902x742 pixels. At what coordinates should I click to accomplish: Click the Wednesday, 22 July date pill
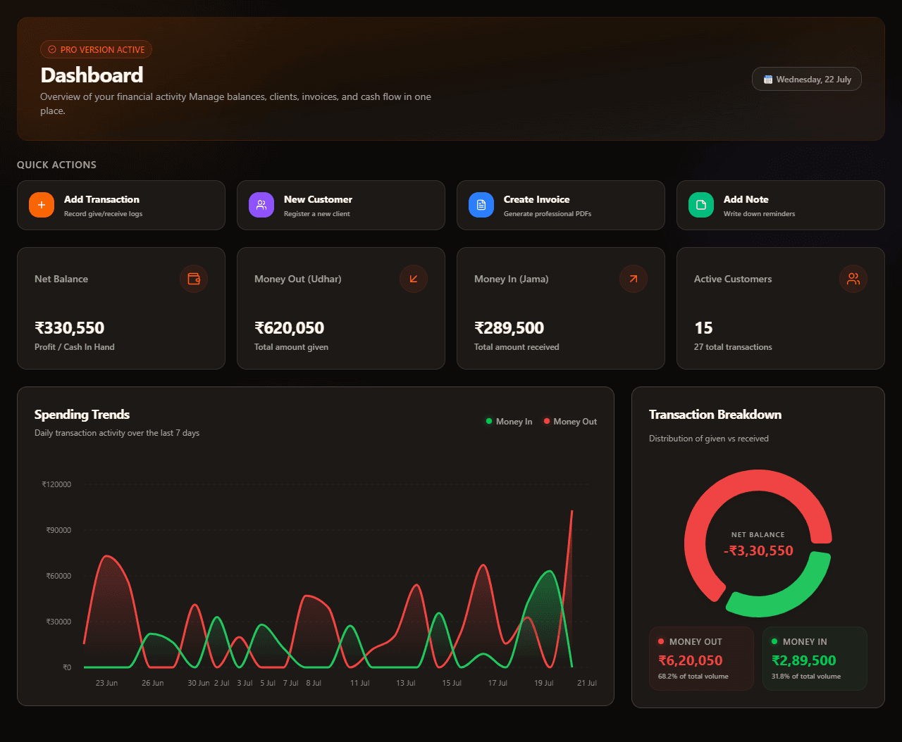807,80
